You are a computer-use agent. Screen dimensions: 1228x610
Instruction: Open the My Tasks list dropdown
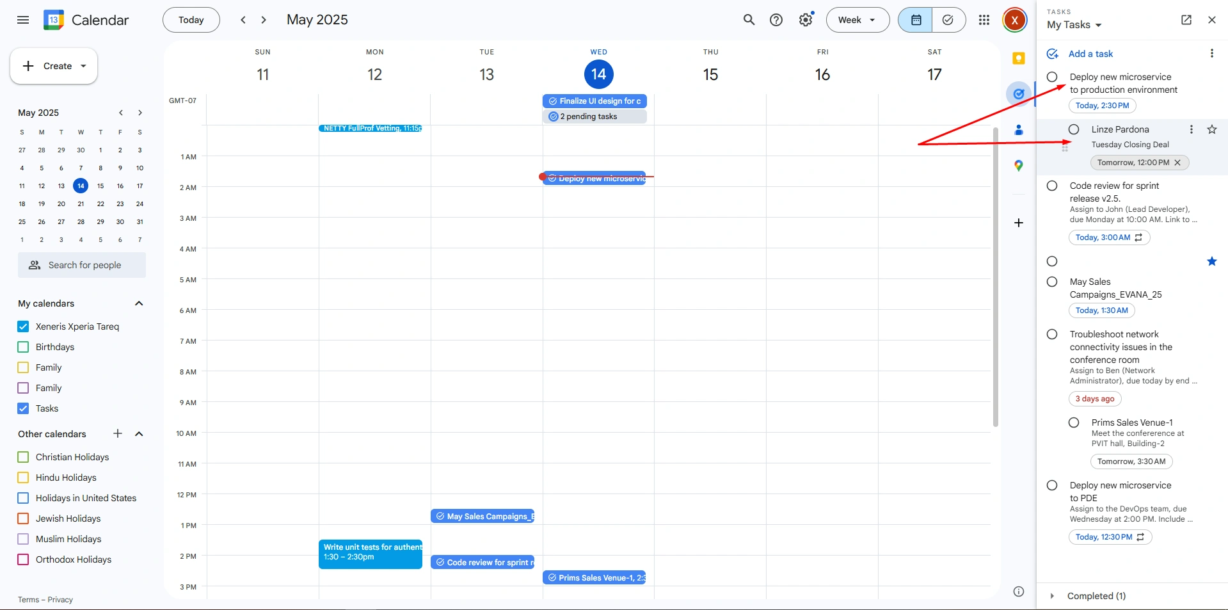coord(1074,25)
